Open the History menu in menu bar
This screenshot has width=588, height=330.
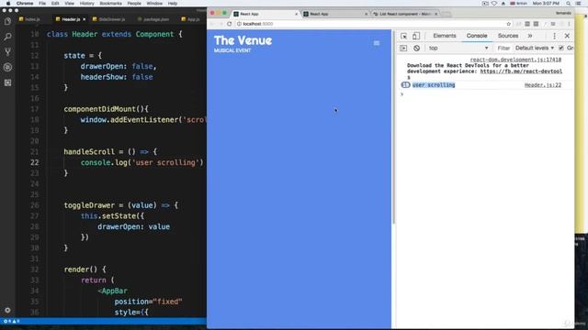pos(87,4)
